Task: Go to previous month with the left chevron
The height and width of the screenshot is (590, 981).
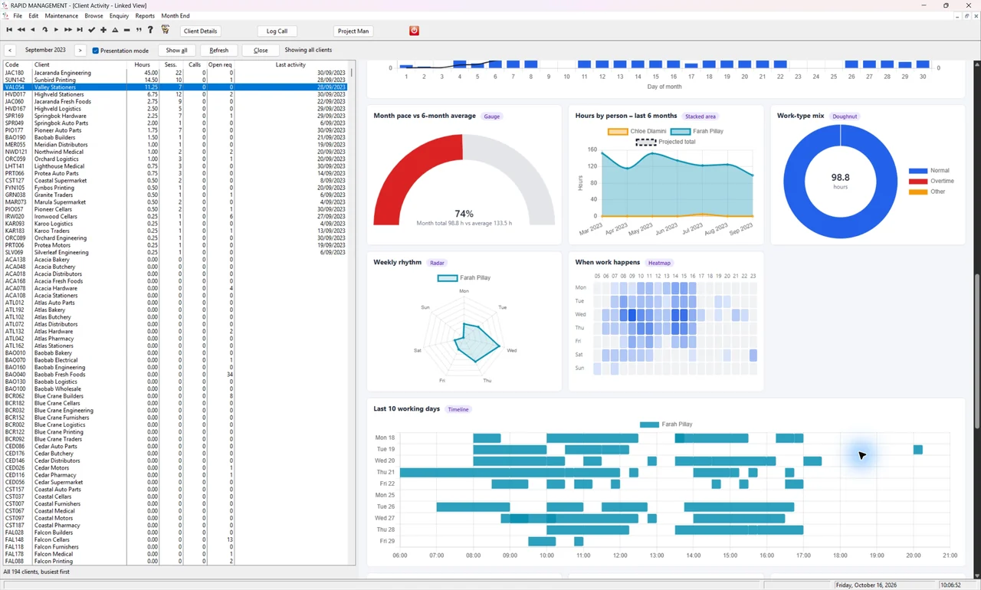Action: click(10, 51)
